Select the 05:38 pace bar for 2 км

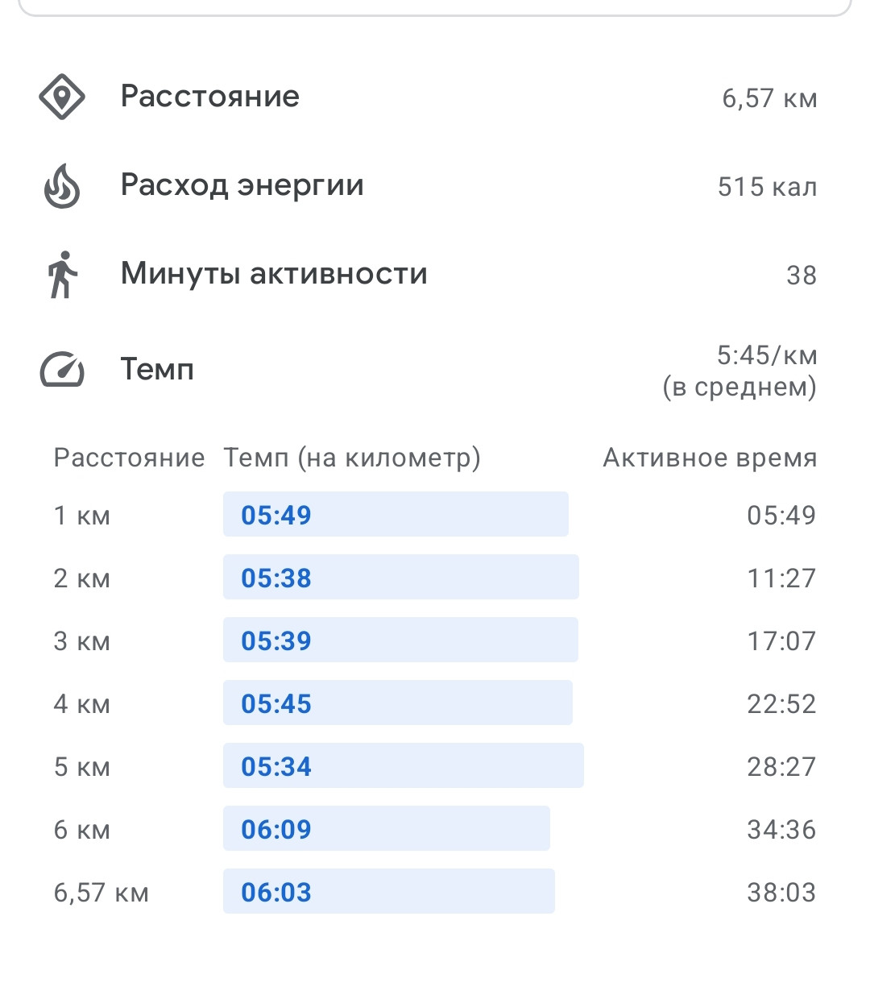pos(401,577)
